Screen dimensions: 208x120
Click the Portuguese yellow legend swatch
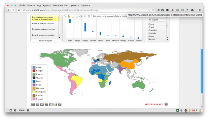34,92
